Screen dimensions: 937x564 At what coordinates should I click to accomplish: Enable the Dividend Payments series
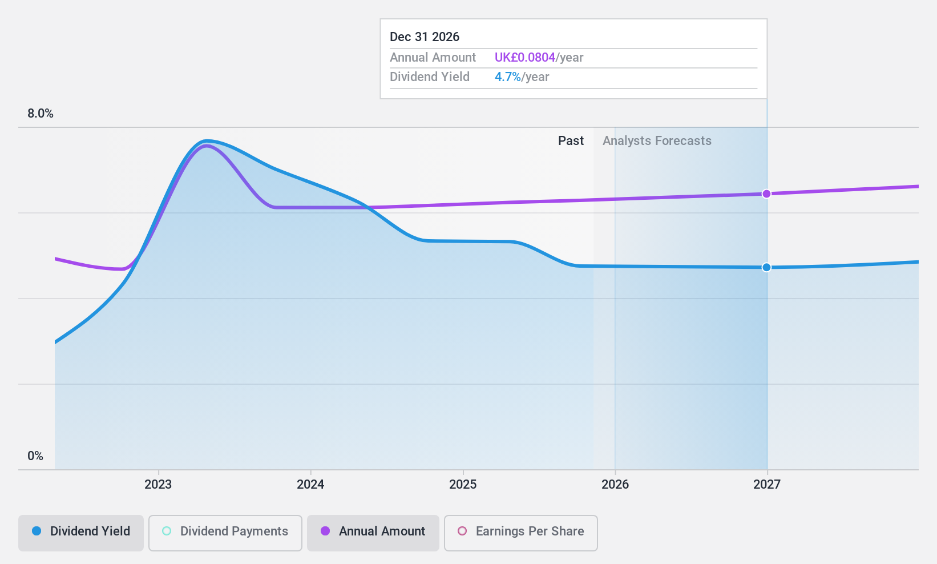click(x=225, y=531)
